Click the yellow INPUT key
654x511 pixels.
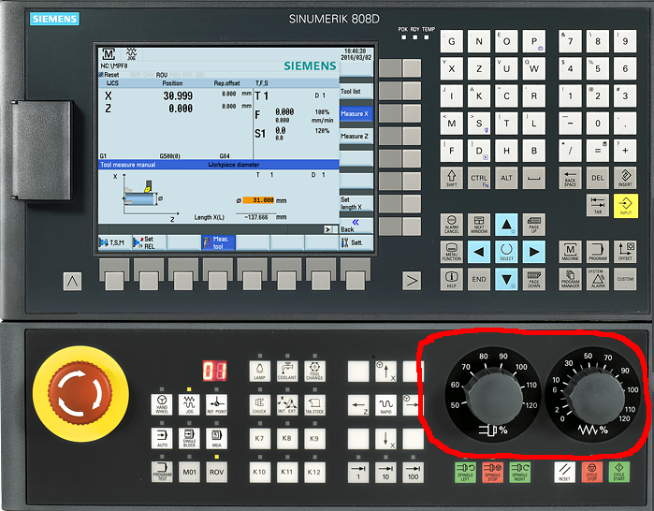pos(625,206)
